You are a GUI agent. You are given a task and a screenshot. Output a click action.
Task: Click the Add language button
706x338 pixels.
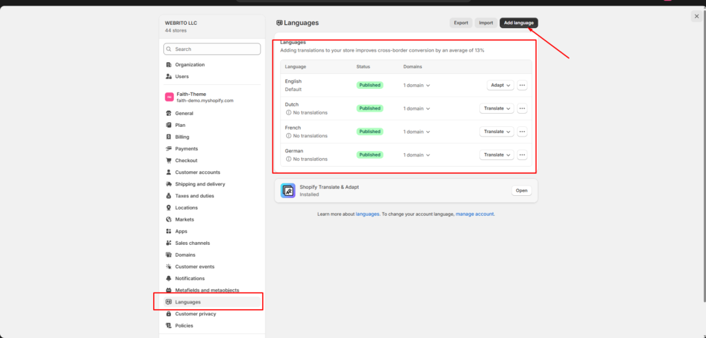pos(518,23)
